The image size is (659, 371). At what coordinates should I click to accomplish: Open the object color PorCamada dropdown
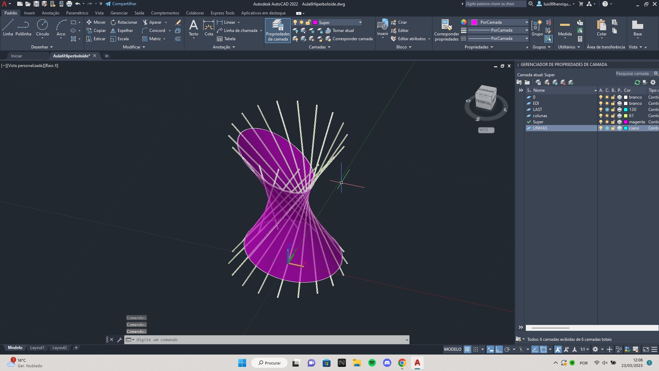(499, 22)
